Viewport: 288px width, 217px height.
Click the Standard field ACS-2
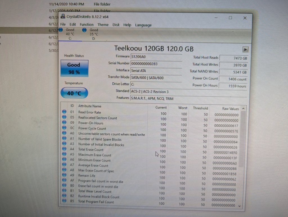coord(189,92)
